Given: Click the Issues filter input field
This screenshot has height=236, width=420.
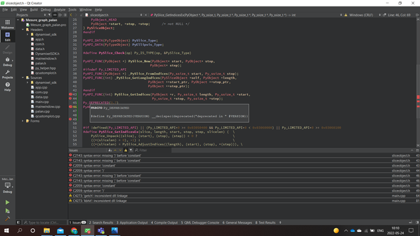Looking at the screenshot, I should pos(153,150).
